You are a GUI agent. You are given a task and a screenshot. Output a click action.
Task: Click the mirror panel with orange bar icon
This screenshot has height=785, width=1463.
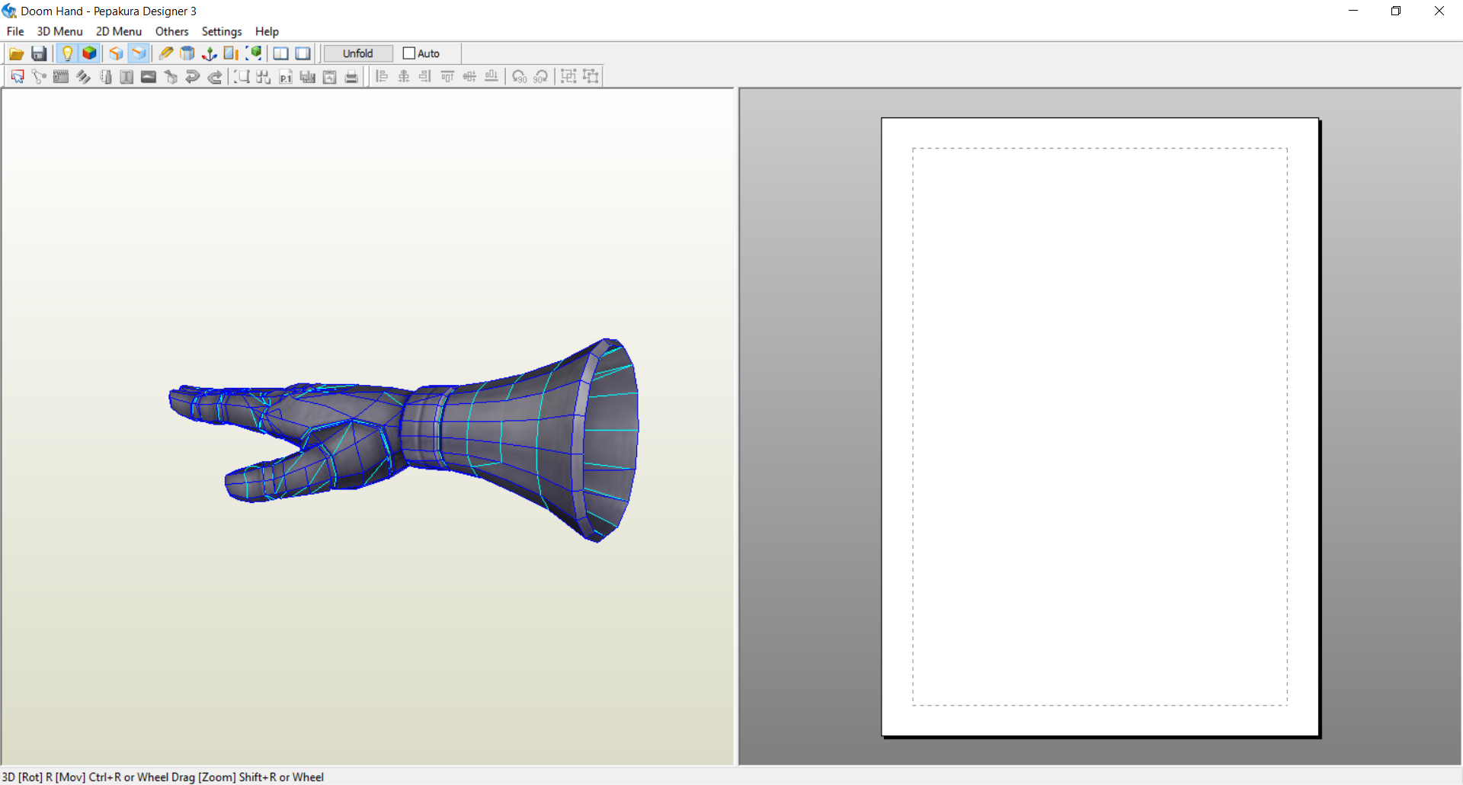point(232,53)
